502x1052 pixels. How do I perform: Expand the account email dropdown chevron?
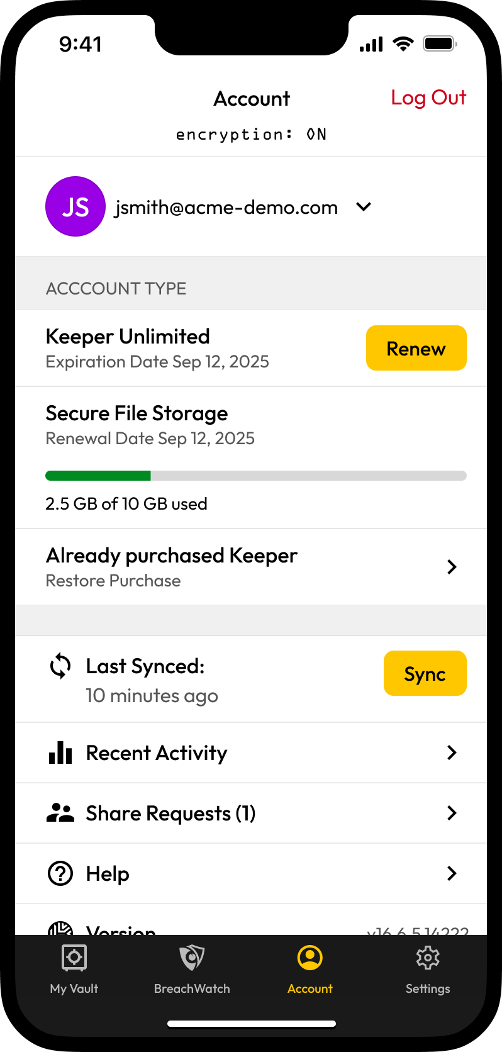click(x=364, y=206)
